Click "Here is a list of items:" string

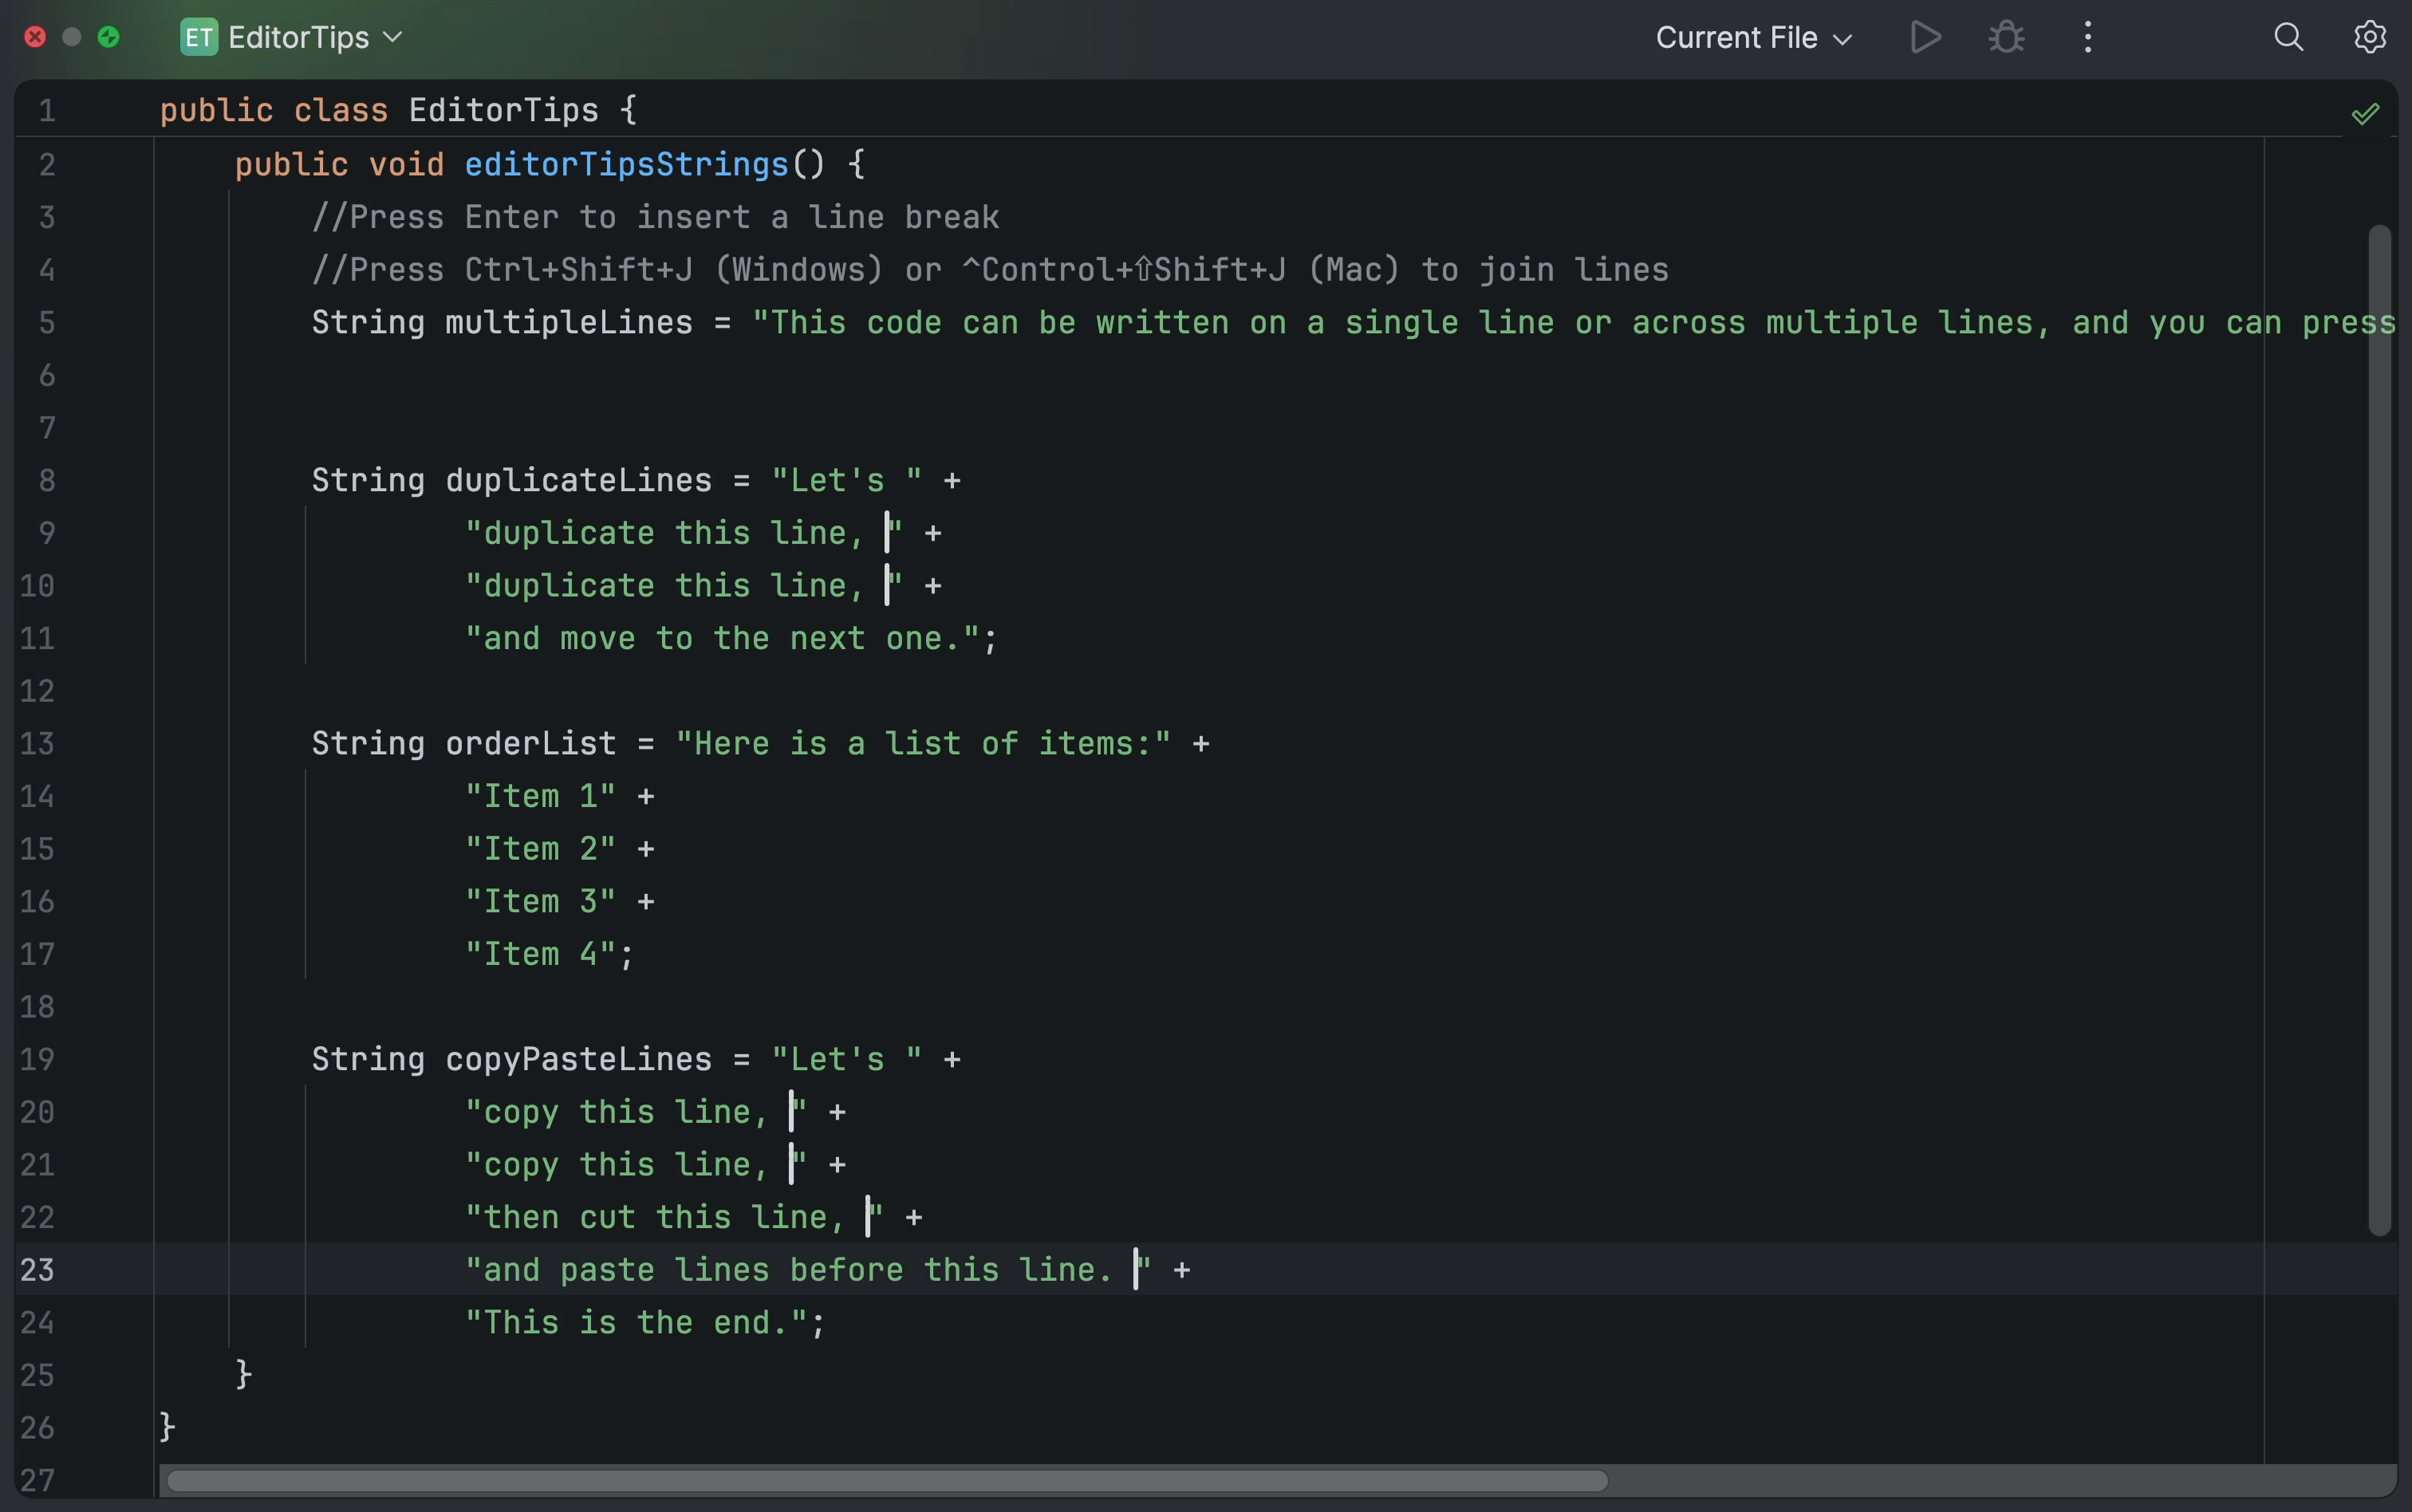coord(923,744)
